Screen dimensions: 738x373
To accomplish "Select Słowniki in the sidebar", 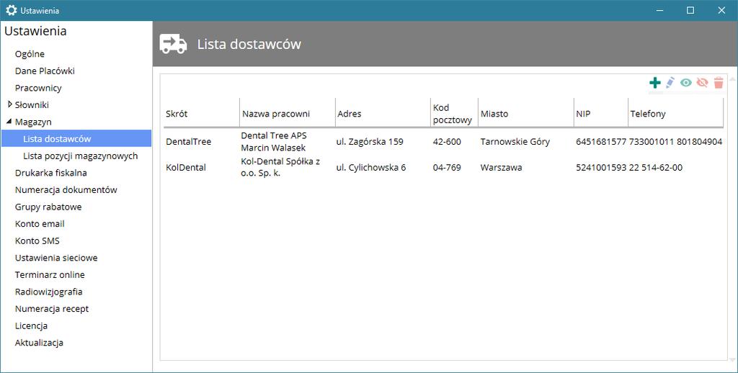I will pyautogui.click(x=32, y=105).
